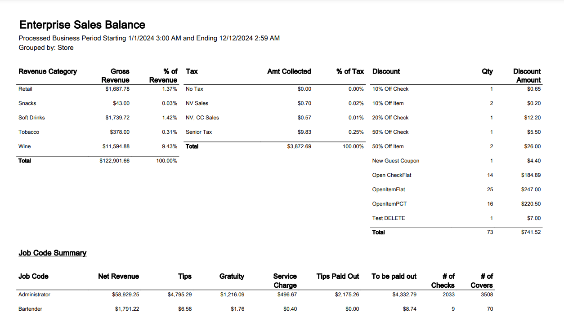564x330 pixels.
Task: Click the Snacks row label
Action: [x=27, y=103]
